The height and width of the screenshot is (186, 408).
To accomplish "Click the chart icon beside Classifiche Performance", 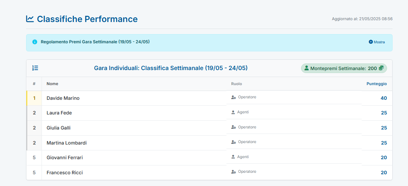I will (30, 19).
